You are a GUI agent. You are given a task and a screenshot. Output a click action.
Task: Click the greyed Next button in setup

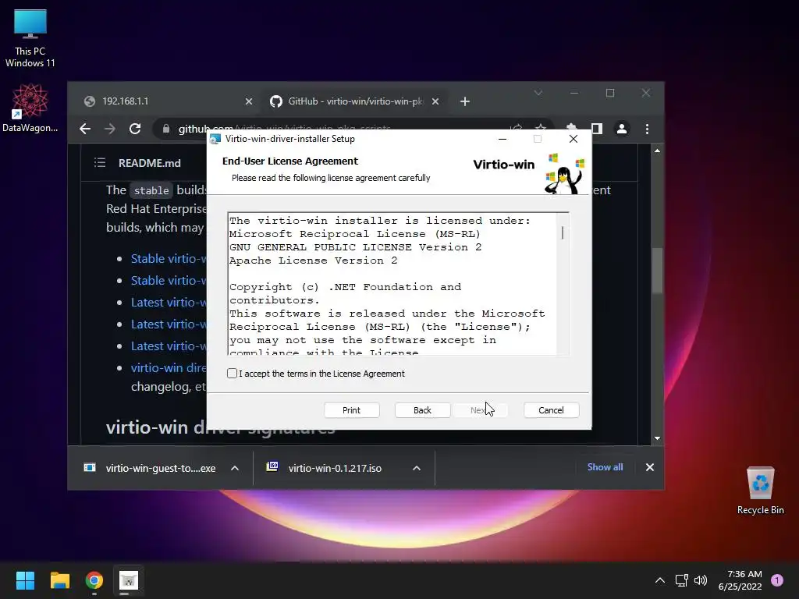click(481, 410)
